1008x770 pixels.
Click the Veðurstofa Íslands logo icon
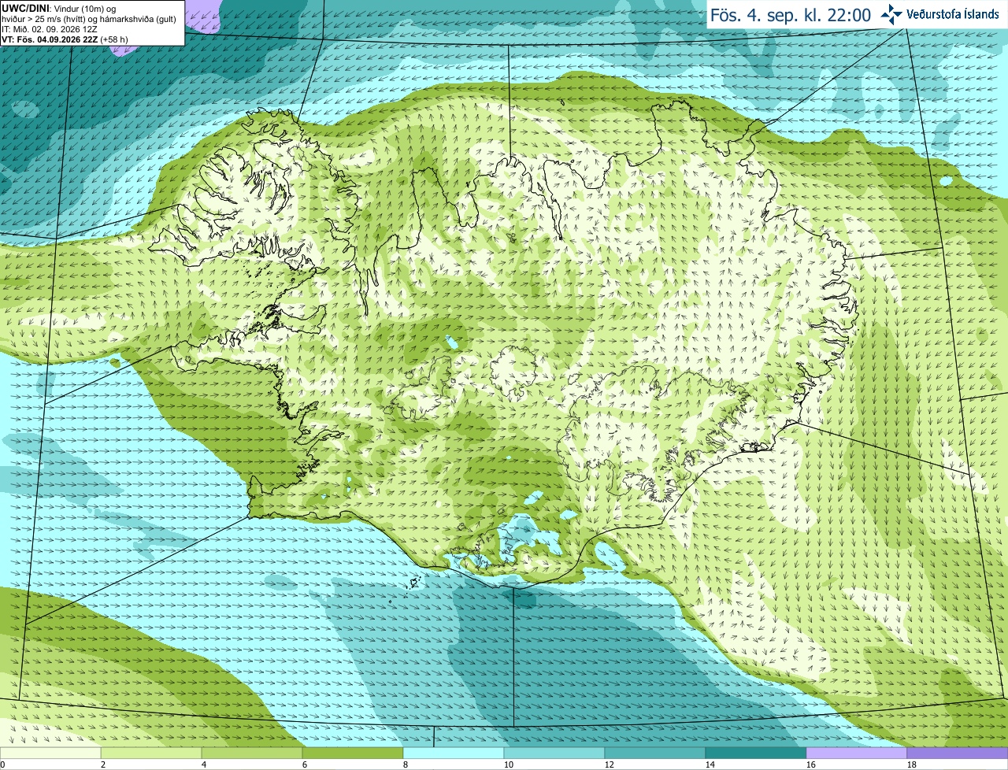click(x=891, y=14)
